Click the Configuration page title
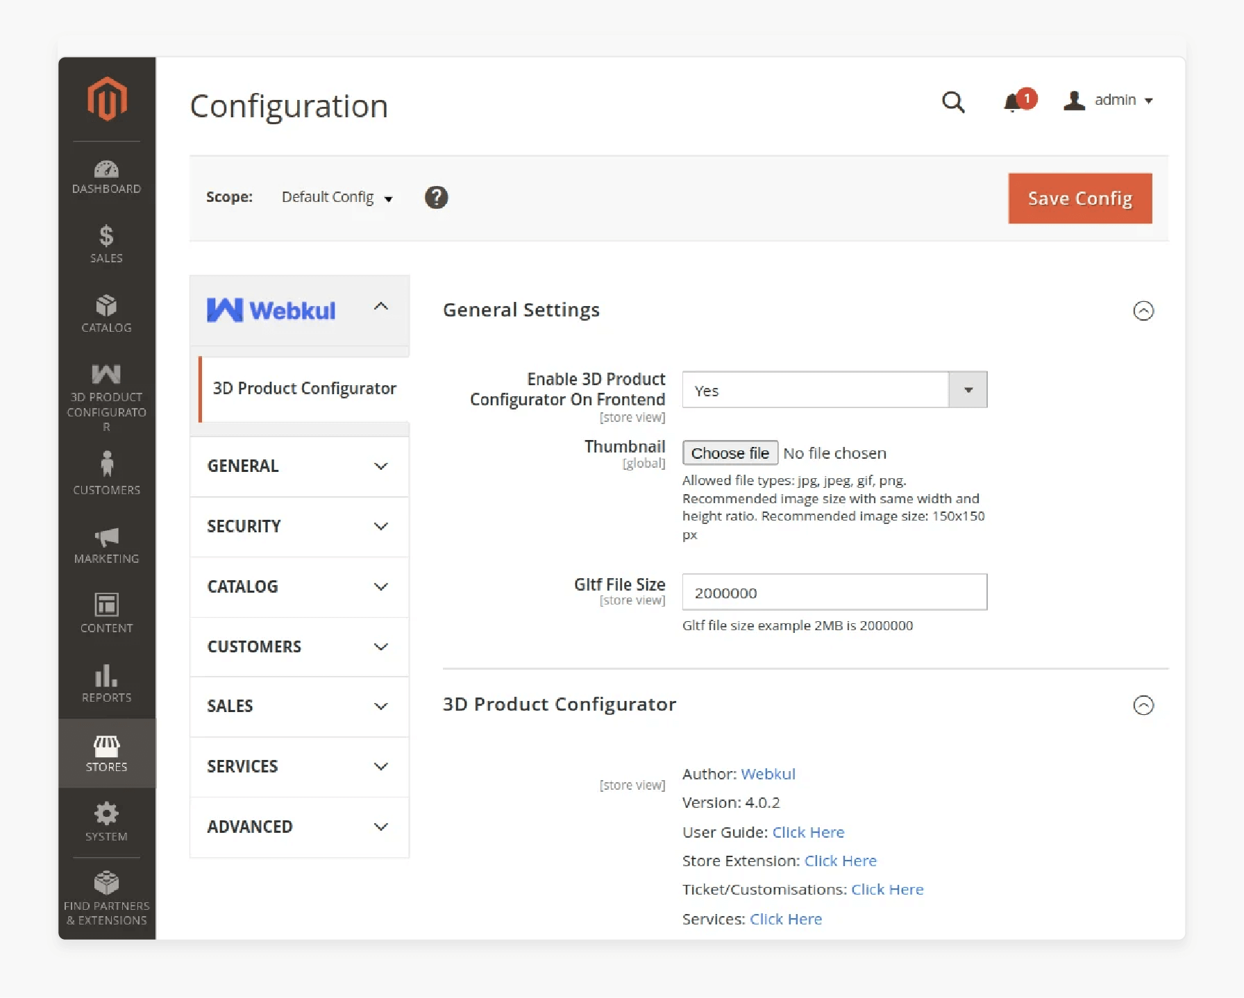Image resolution: width=1244 pixels, height=998 pixels. click(x=289, y=106)
